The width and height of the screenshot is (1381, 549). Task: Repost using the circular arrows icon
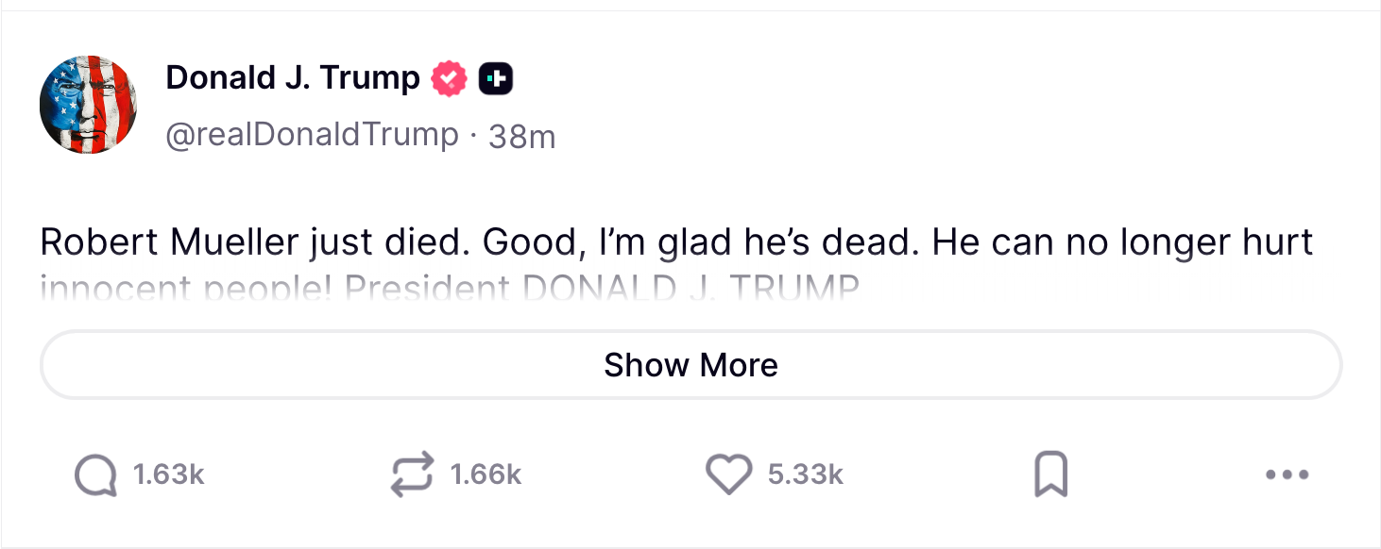point(413,474)
